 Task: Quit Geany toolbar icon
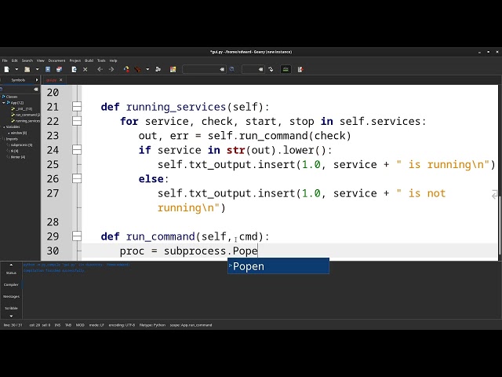pyautogui.click(x=300, y=69)
